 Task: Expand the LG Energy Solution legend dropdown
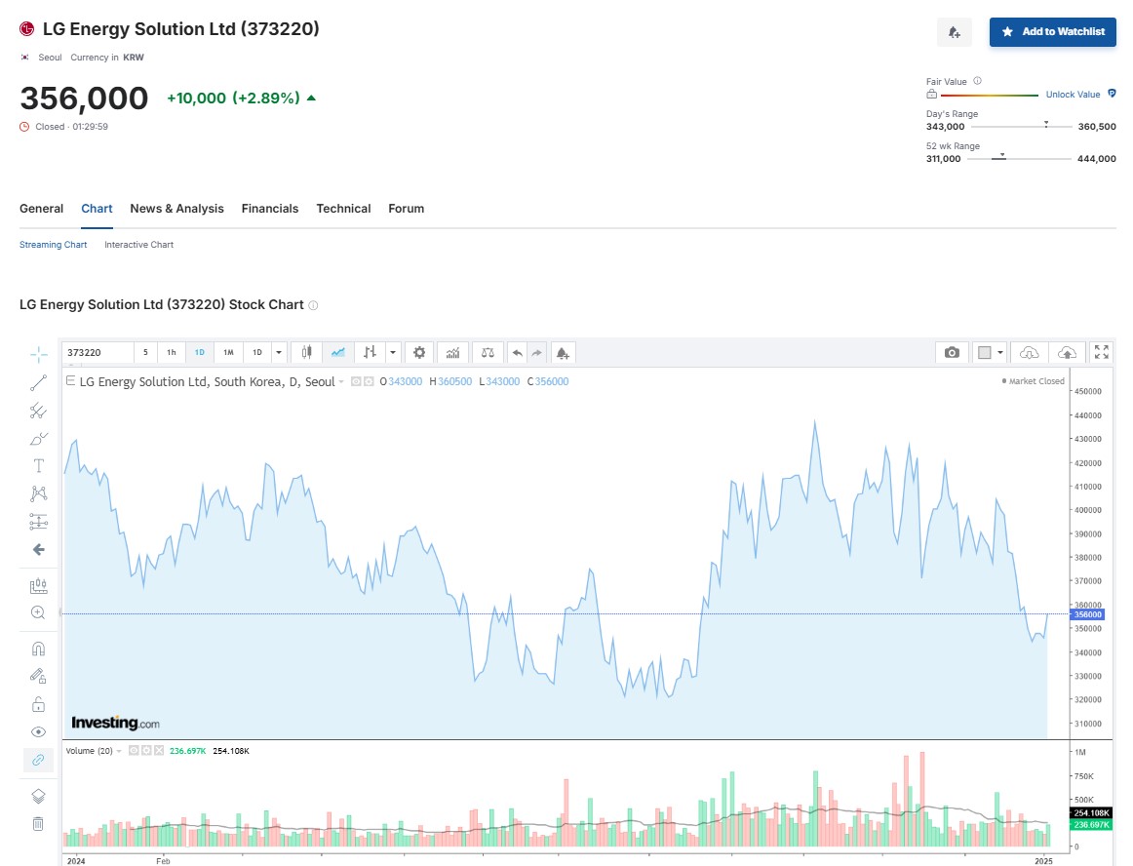click(341, 381)
